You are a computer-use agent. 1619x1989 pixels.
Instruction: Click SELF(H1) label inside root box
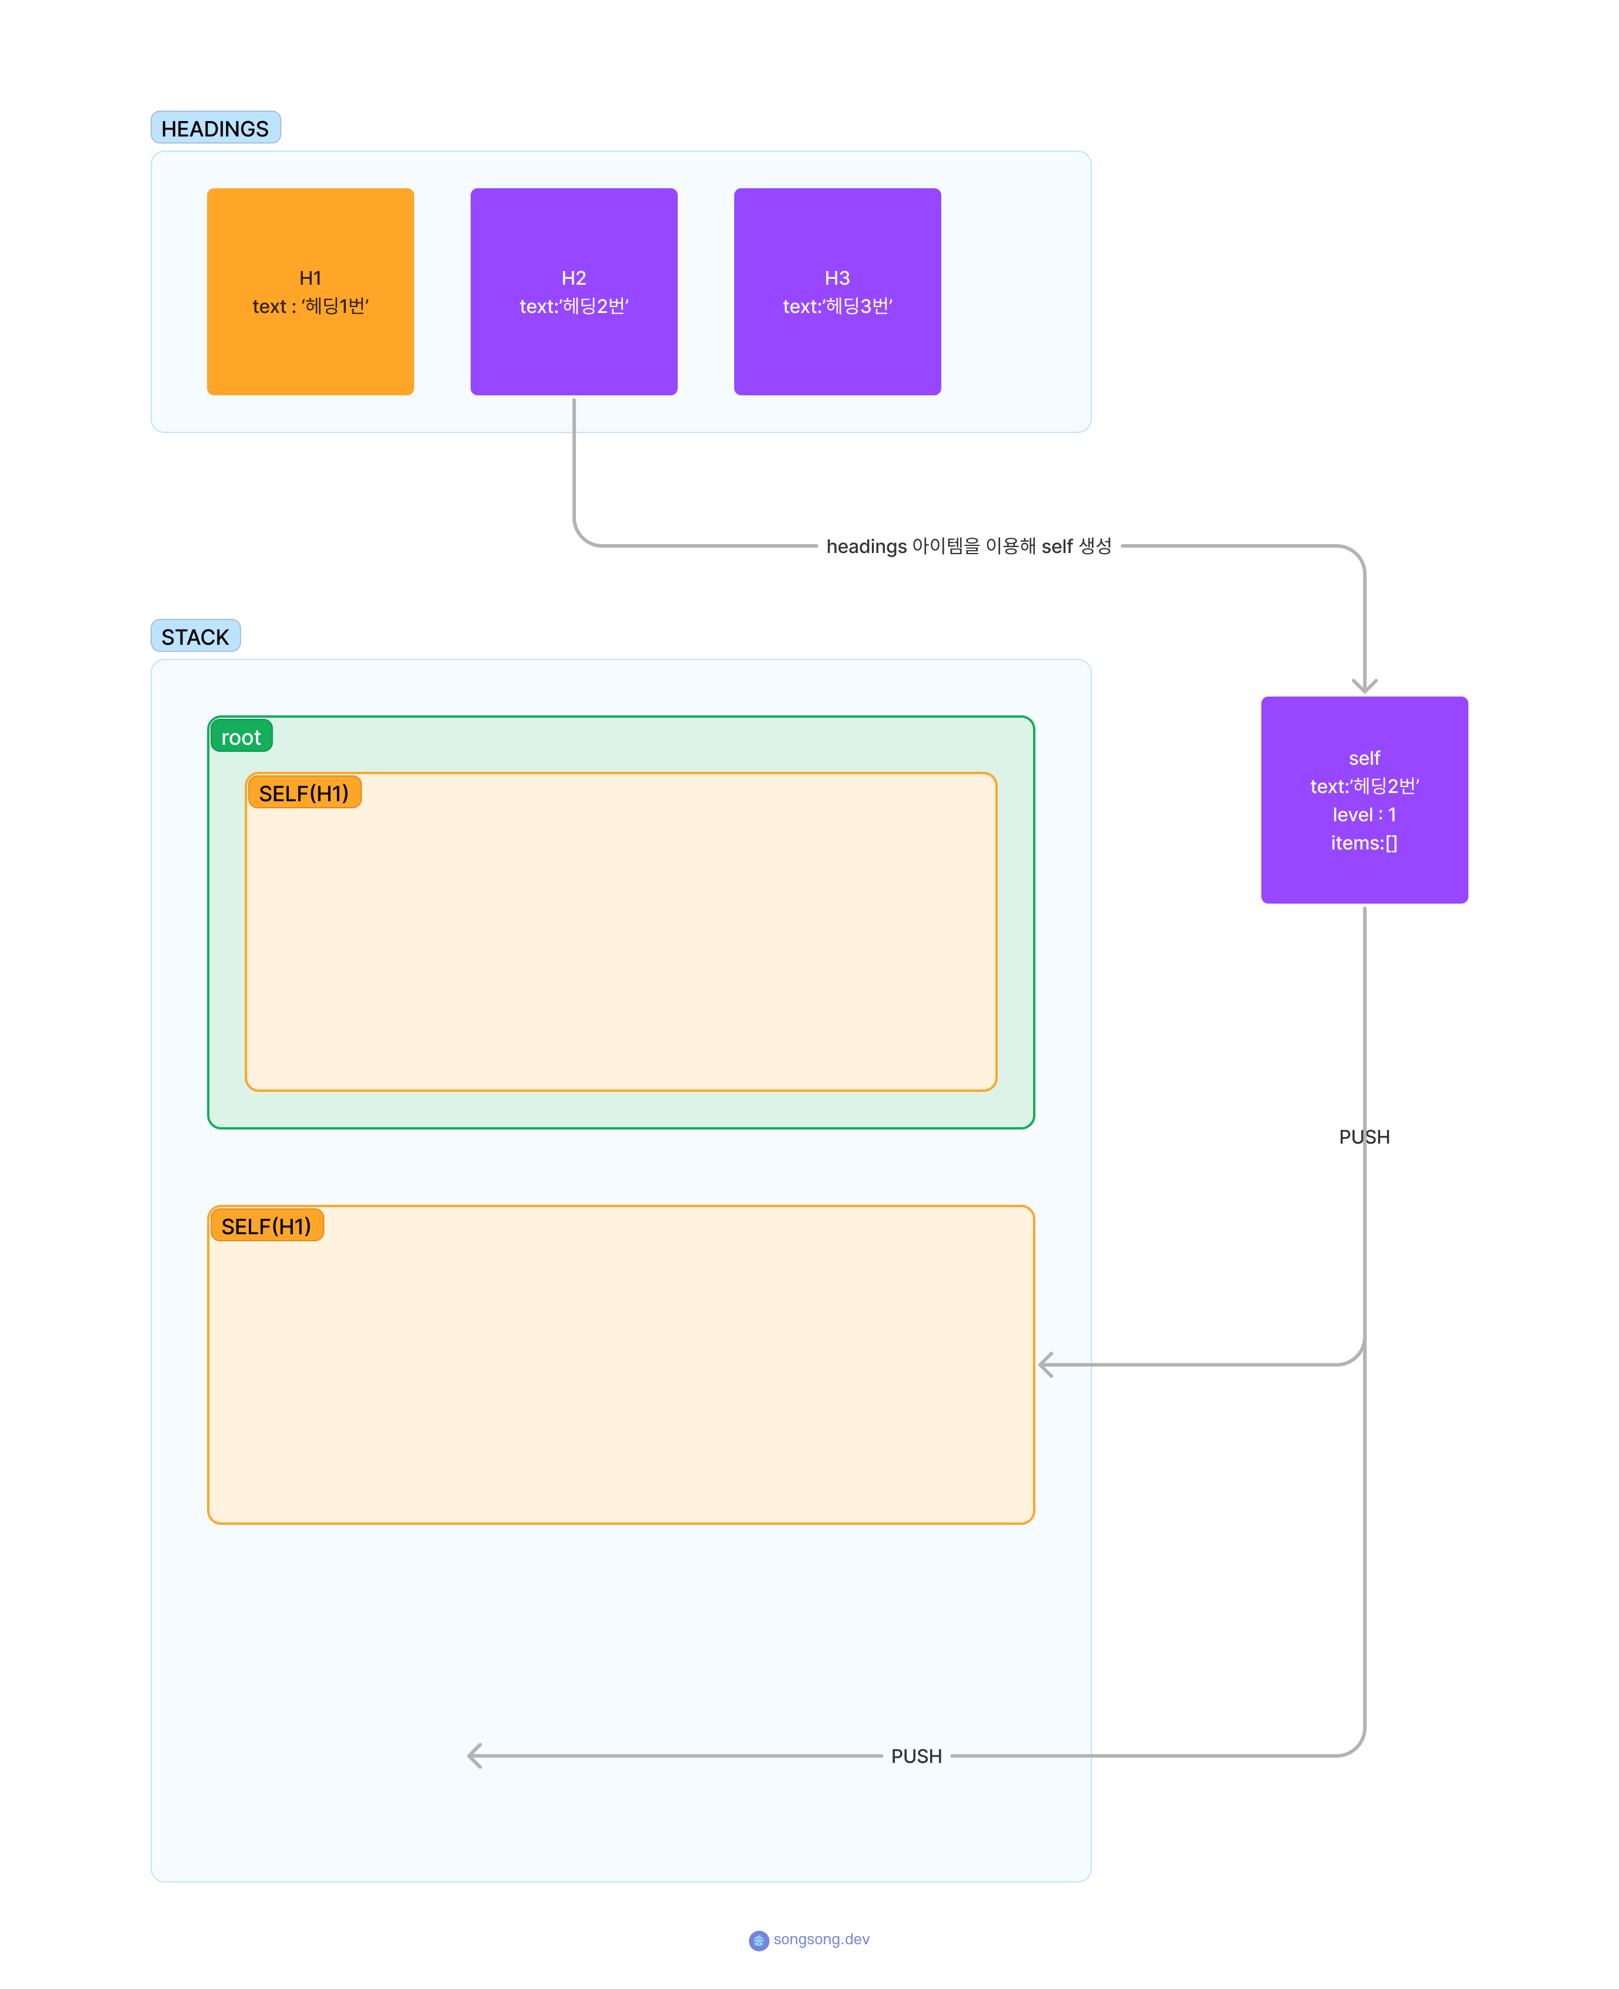(x=303, y=792)
